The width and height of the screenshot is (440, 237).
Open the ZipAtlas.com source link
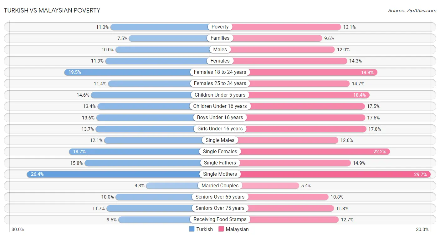(412, 10)
